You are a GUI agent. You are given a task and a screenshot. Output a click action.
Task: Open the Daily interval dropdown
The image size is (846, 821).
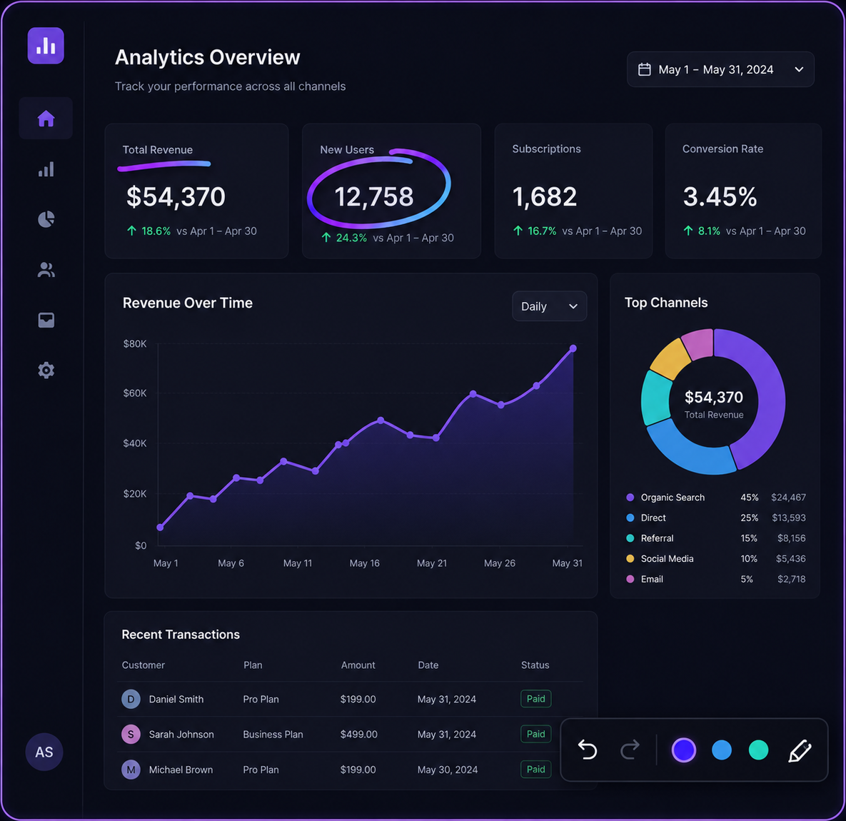point(549,306)
